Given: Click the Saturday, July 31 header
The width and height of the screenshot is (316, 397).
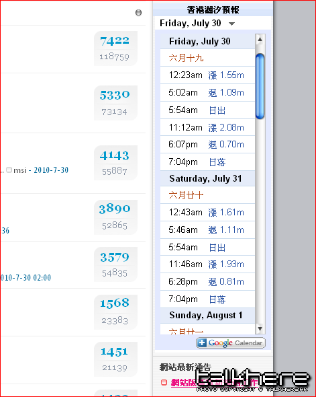Looking at the screenshot, I should (x=207, y=178).
